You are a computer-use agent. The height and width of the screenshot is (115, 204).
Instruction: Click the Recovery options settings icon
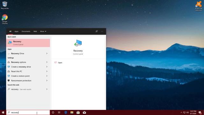point(9,62)
